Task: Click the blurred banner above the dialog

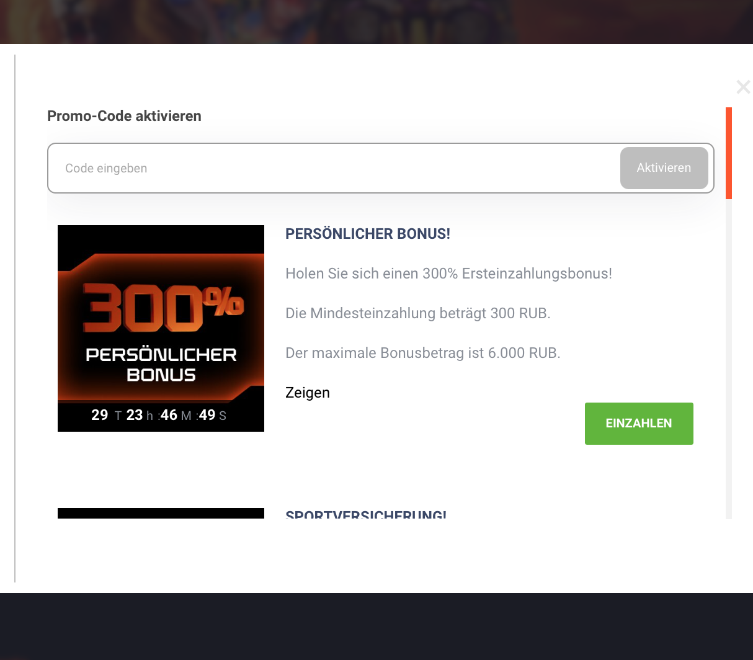Action: coord(377,22)
